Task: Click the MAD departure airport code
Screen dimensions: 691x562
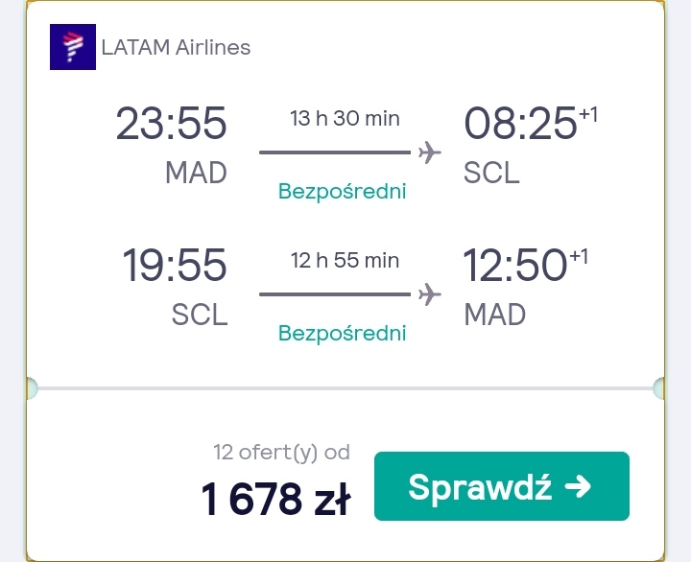Action: pyautogui.click(x=196, y=173)
